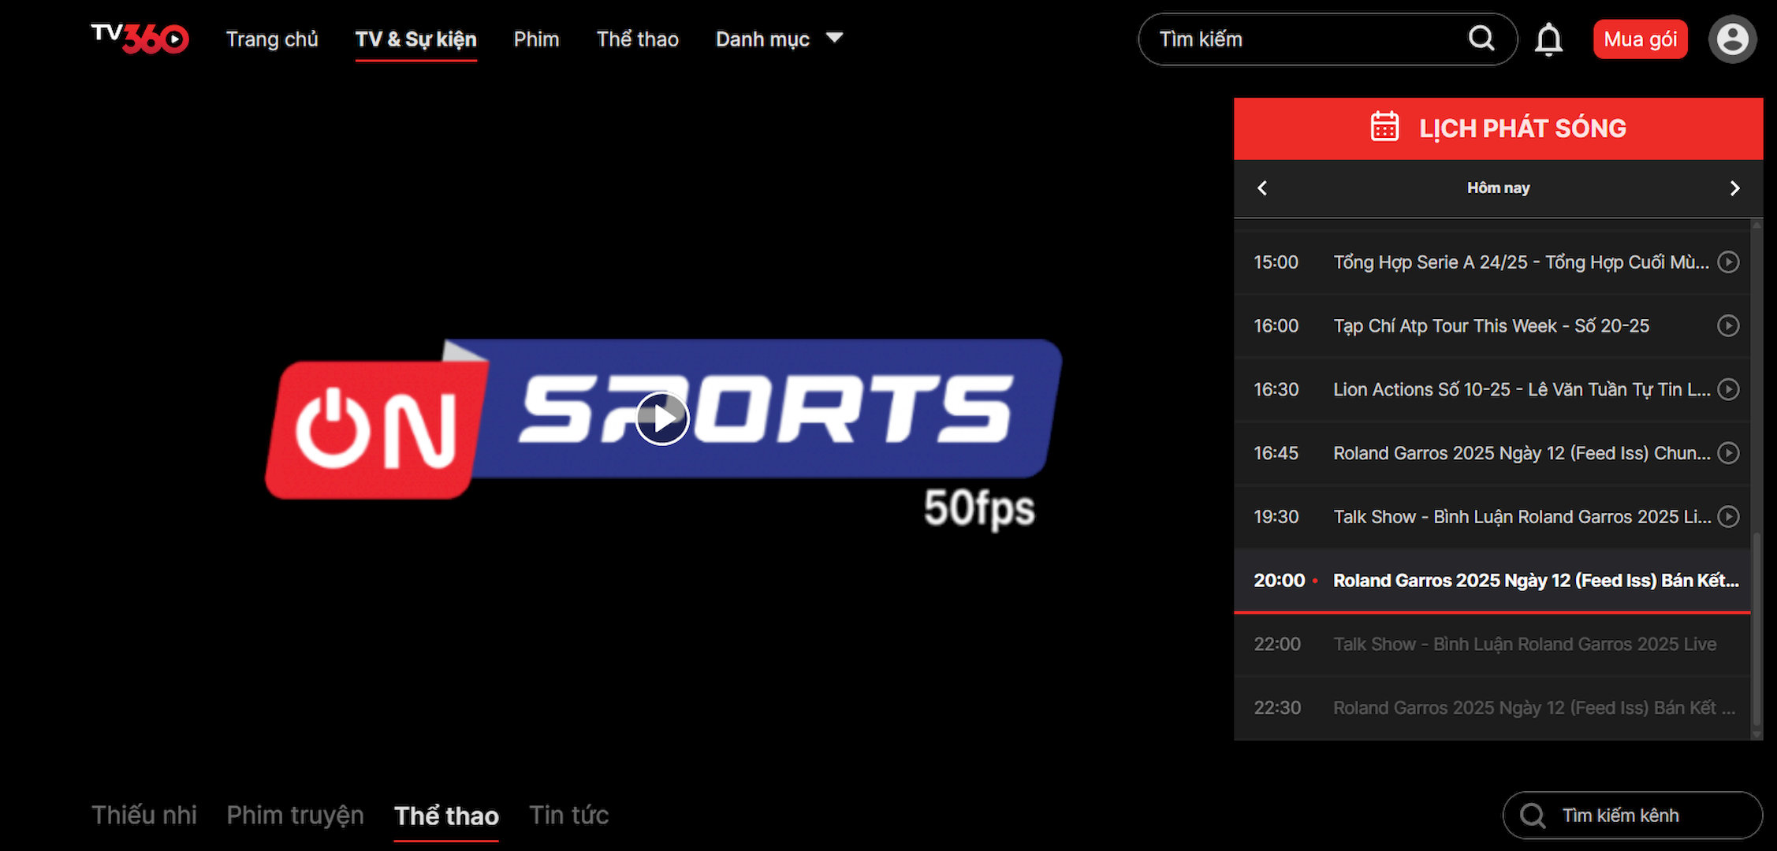Replay the 16:30 Lion Actions program
This screenshot has height=851, width=1777.
[x=1728, y=389]
